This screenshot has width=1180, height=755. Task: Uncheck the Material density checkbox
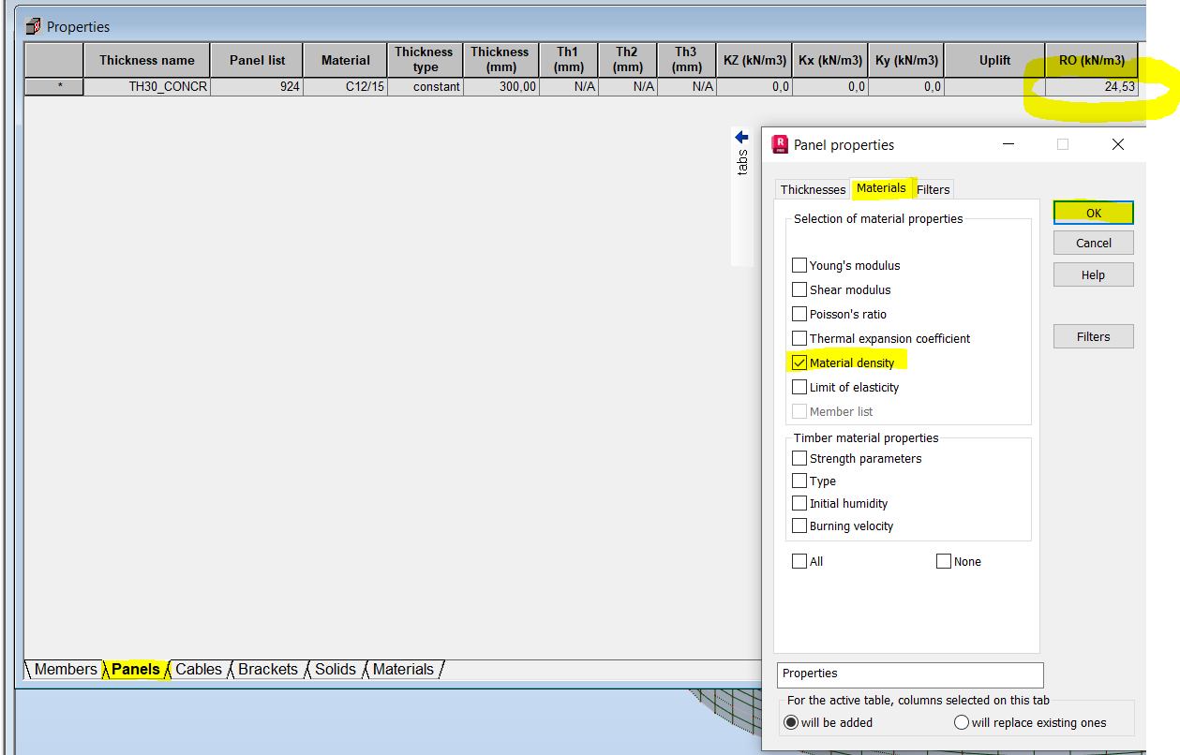(x=799, y=363)
